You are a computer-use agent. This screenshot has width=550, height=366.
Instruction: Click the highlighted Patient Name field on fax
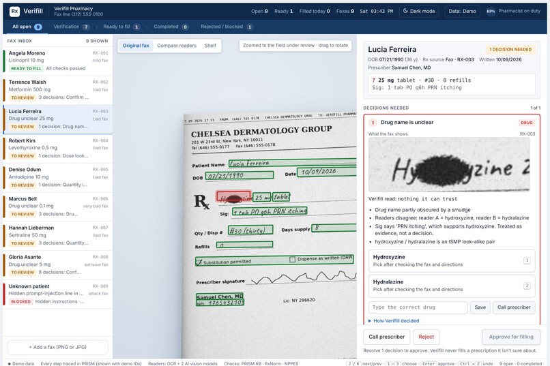point(293,162)
